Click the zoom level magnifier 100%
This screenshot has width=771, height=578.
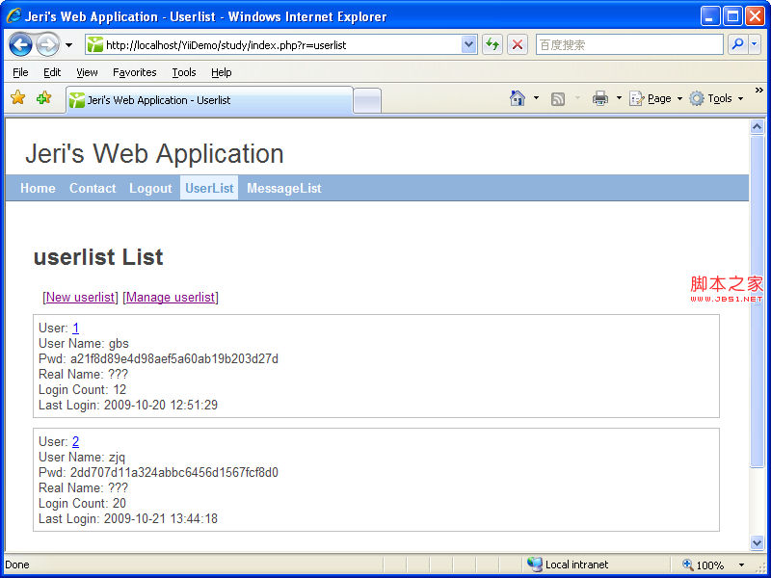click(x=704, y=565)
